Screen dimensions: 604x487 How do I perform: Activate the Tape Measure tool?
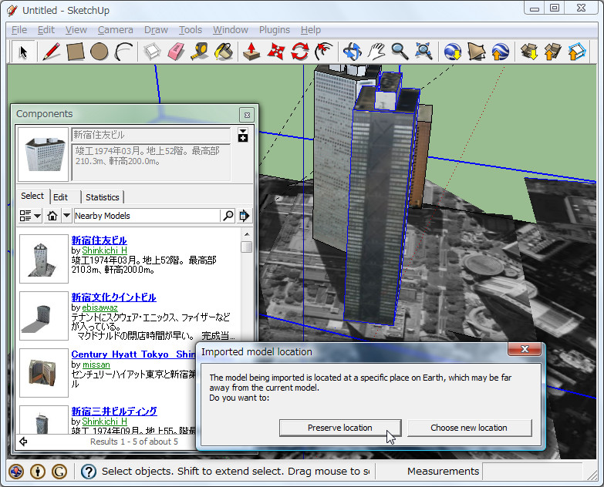click(x=200, y=52)
